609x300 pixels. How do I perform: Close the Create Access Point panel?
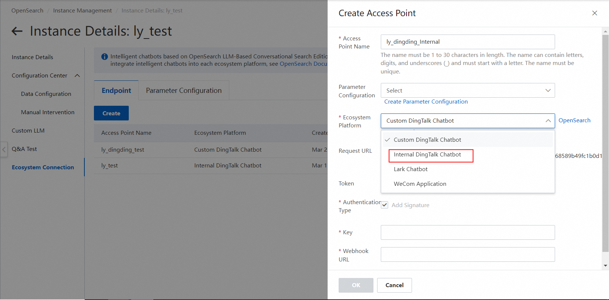pyautogui.click(x=594, y=13)
